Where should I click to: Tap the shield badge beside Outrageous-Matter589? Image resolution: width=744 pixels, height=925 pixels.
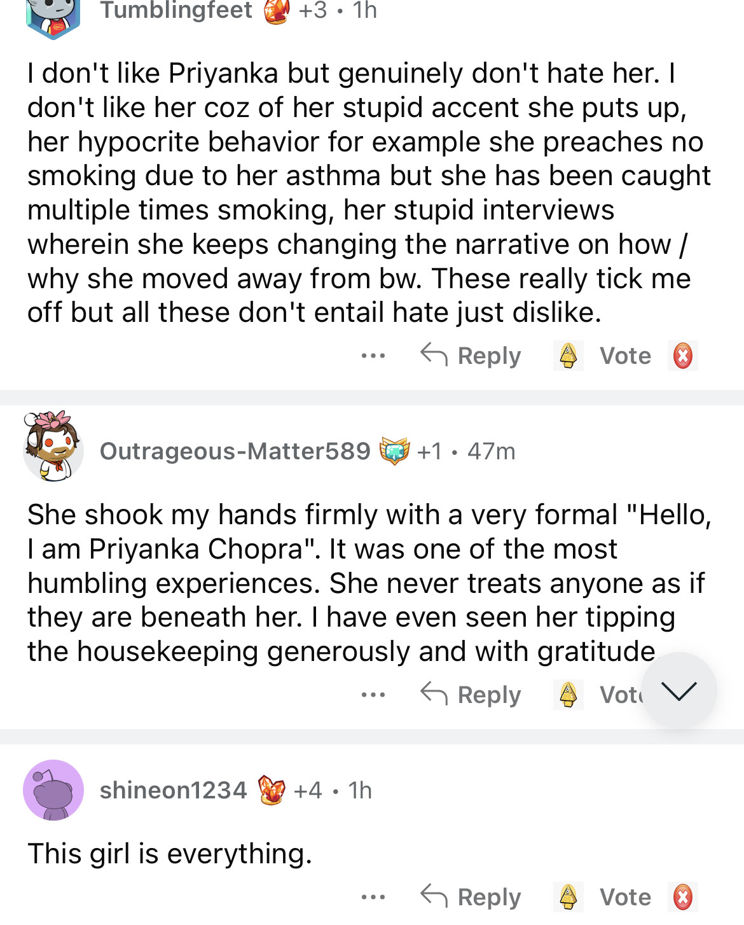click(394, 451)
